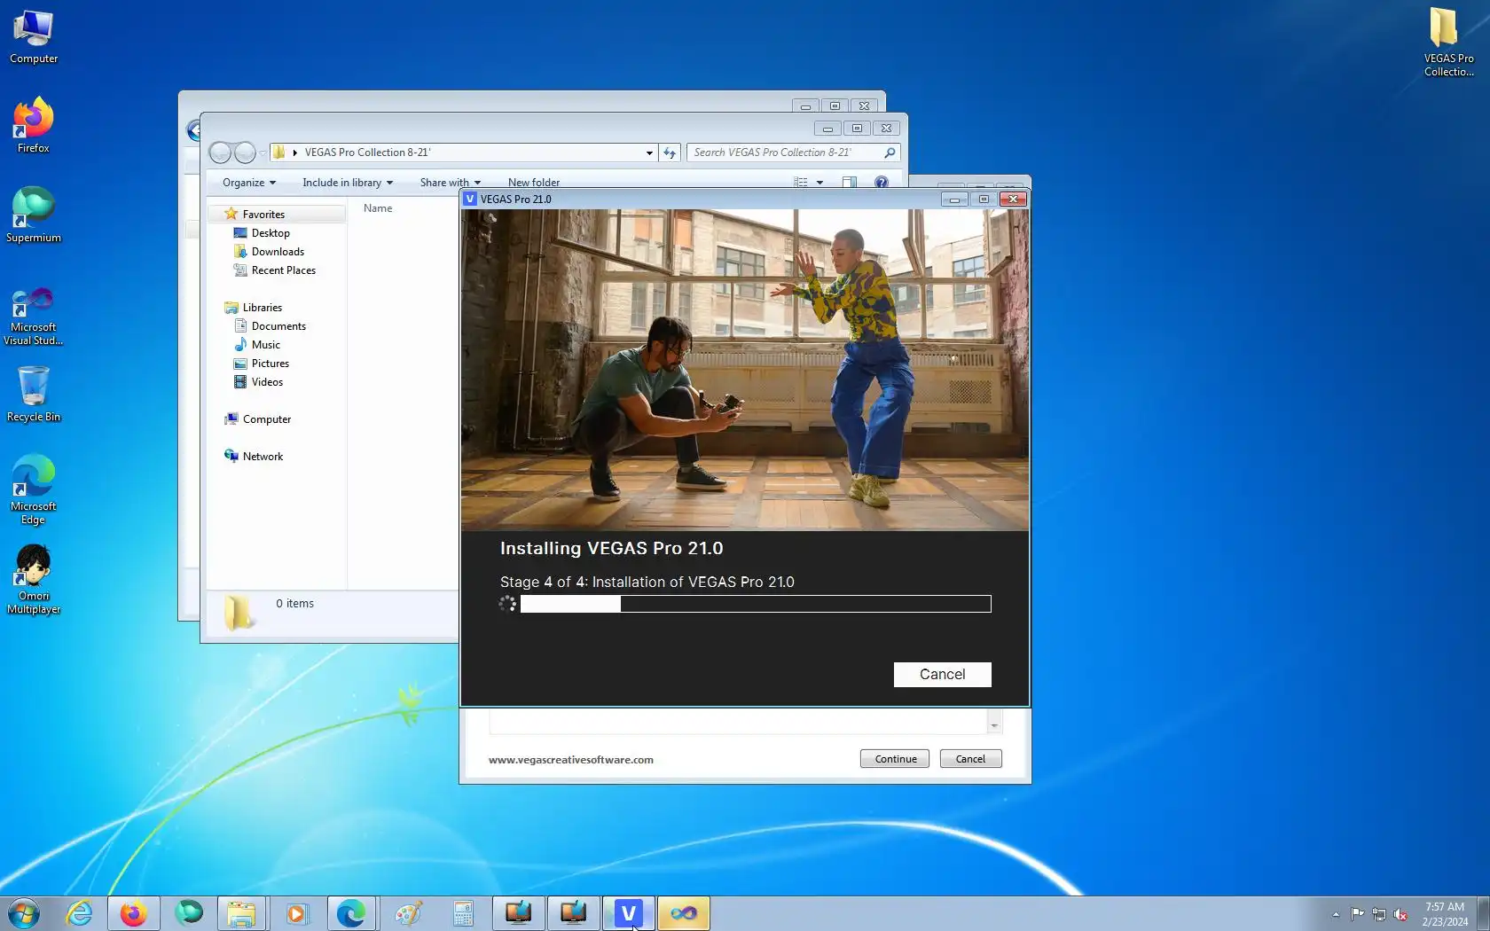Viewport: 1490px width, 931px height.
Task: Change the view with the Explorer view icon
Action: click(801, 183)
